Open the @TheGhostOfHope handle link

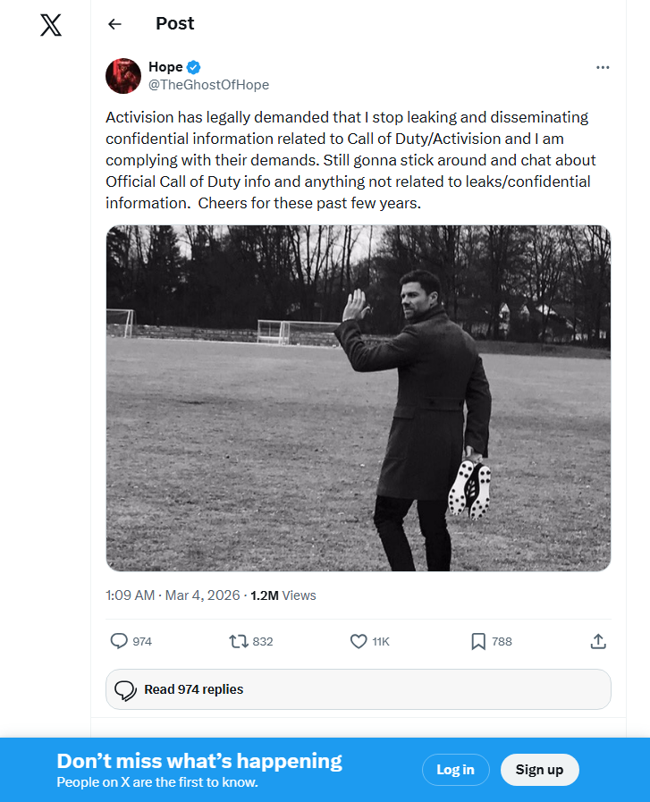point(208,85)
